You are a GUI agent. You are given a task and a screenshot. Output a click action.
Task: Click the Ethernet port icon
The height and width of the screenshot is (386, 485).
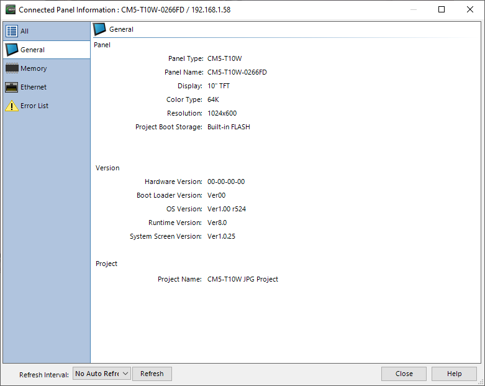click(x=12, y=87)
